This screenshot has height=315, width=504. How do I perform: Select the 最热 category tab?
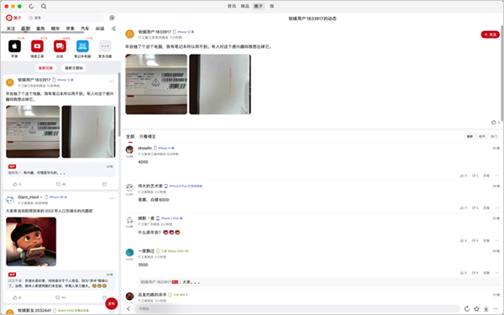40,29
